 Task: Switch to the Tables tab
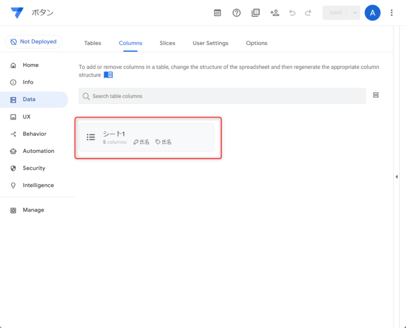(93, 43)
